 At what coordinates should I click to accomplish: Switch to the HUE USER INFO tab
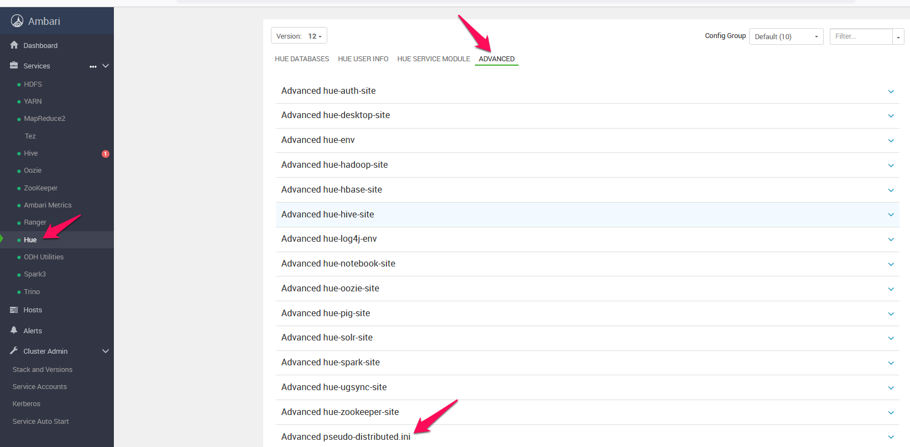click(363, 59)
